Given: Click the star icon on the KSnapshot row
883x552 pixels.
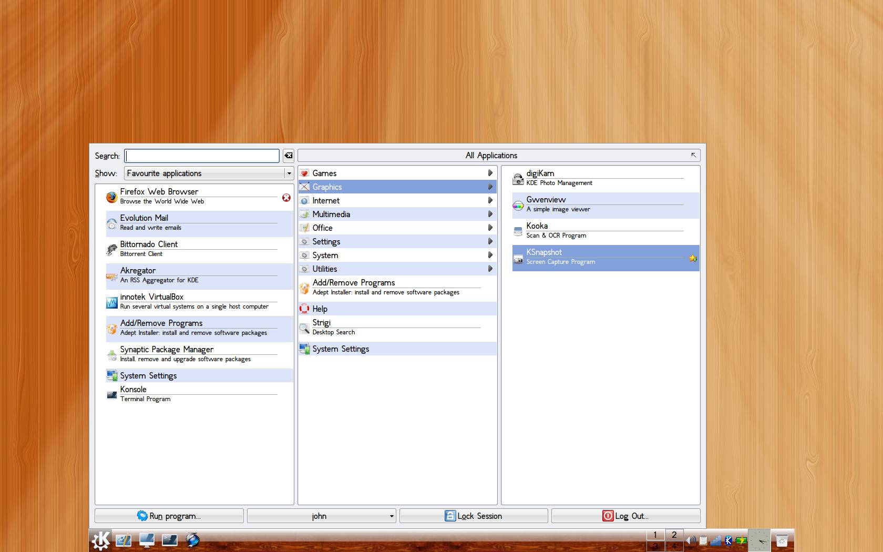Looking at the screenshot, I should [x=693, y=258].
